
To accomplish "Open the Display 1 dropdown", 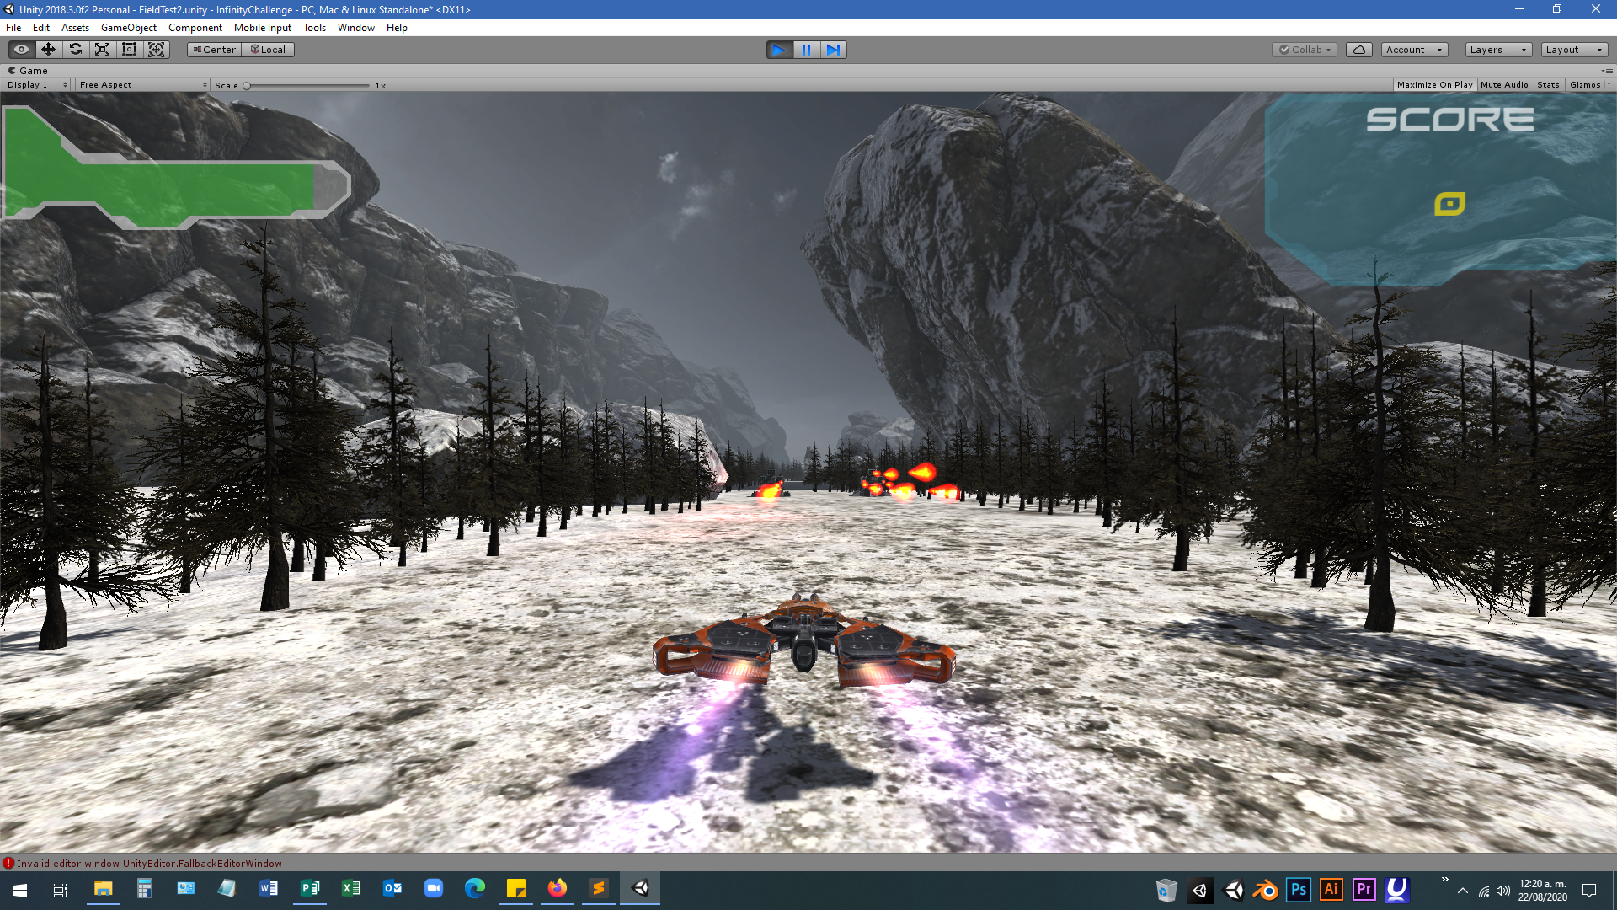I will click(x=37, y=85).
